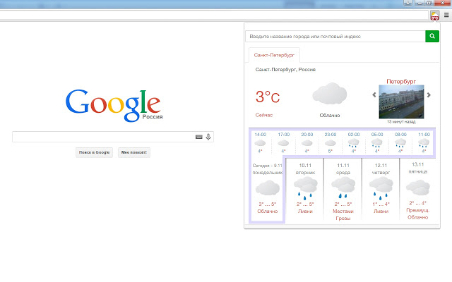The height and width of the screenshot is (282, 452).
Task: Open the on-screen keyboard icon
Action: (199, 137)
